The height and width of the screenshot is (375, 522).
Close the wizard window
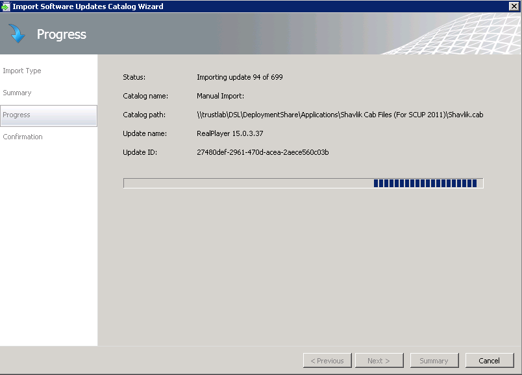pyautogui.click(x=514, y=6)
